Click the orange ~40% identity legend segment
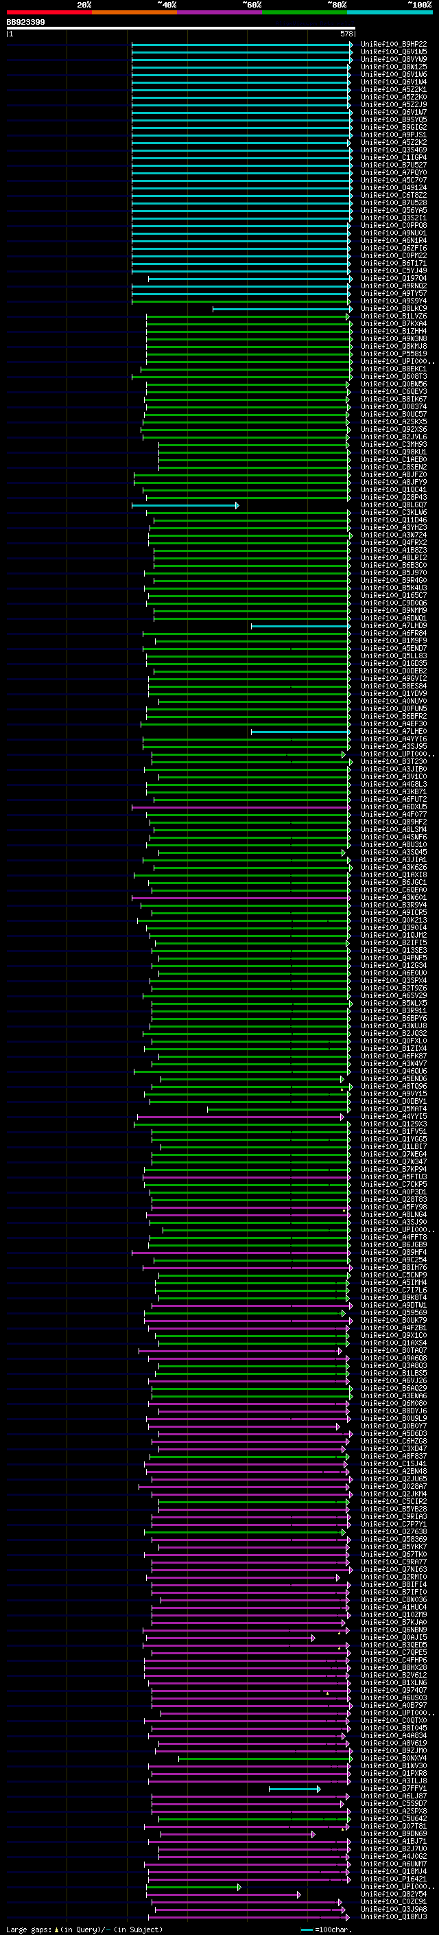 pos(134,12)
